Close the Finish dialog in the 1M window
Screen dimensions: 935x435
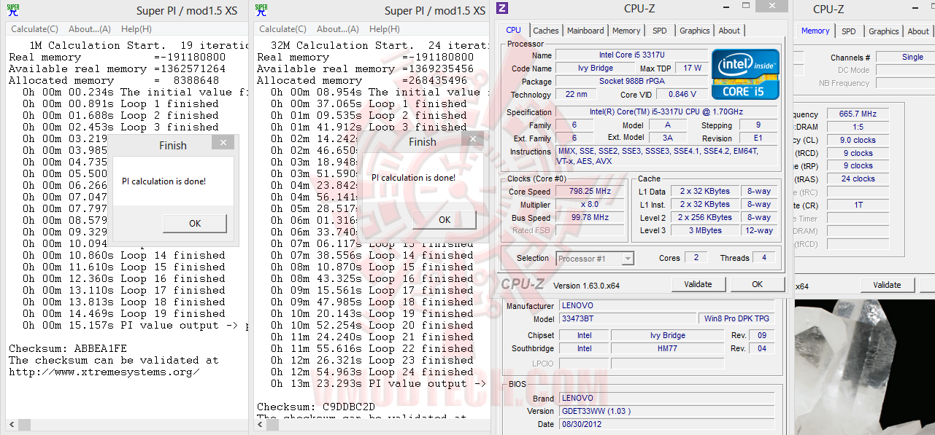223,143
